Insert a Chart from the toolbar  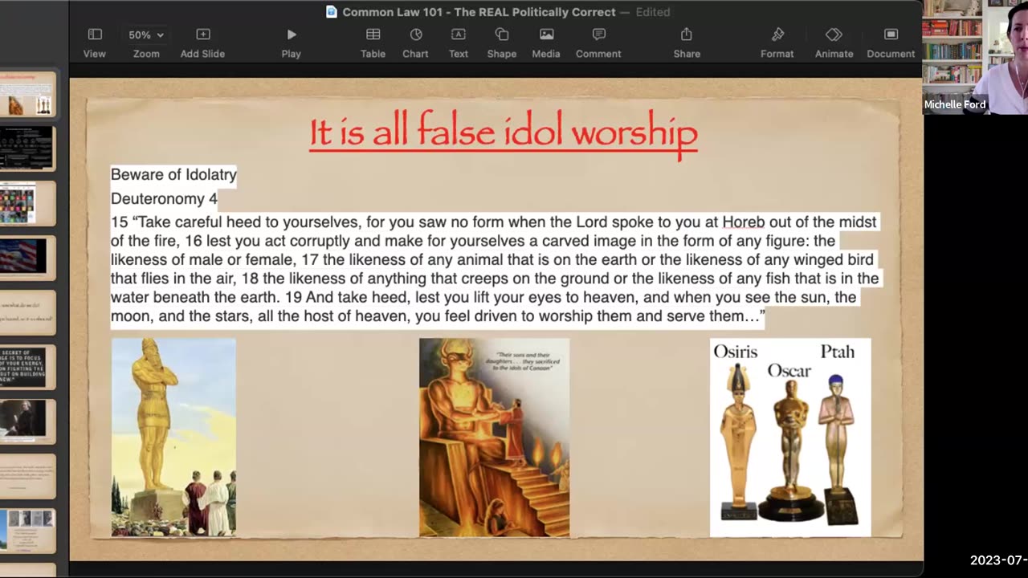click(415, 43)
